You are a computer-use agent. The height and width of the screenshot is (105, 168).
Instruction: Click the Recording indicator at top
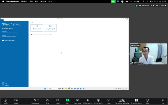pos(144,6)
